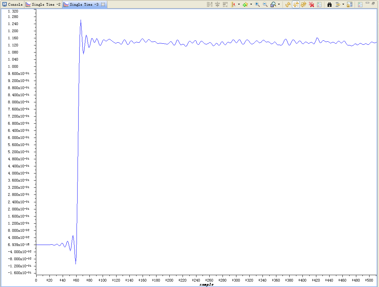Click the '1.120' y-axis label
This screenshot has width=379, height=287.
coord(13,45)
